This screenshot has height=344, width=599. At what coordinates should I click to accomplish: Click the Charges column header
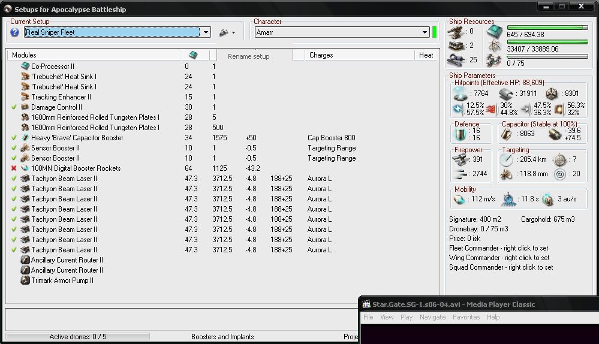pyautogui.click(x=359, y=55)
